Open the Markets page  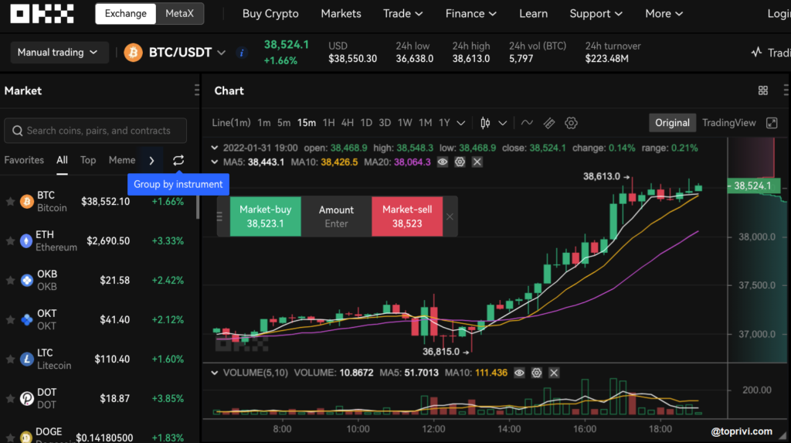coord(341,14)
